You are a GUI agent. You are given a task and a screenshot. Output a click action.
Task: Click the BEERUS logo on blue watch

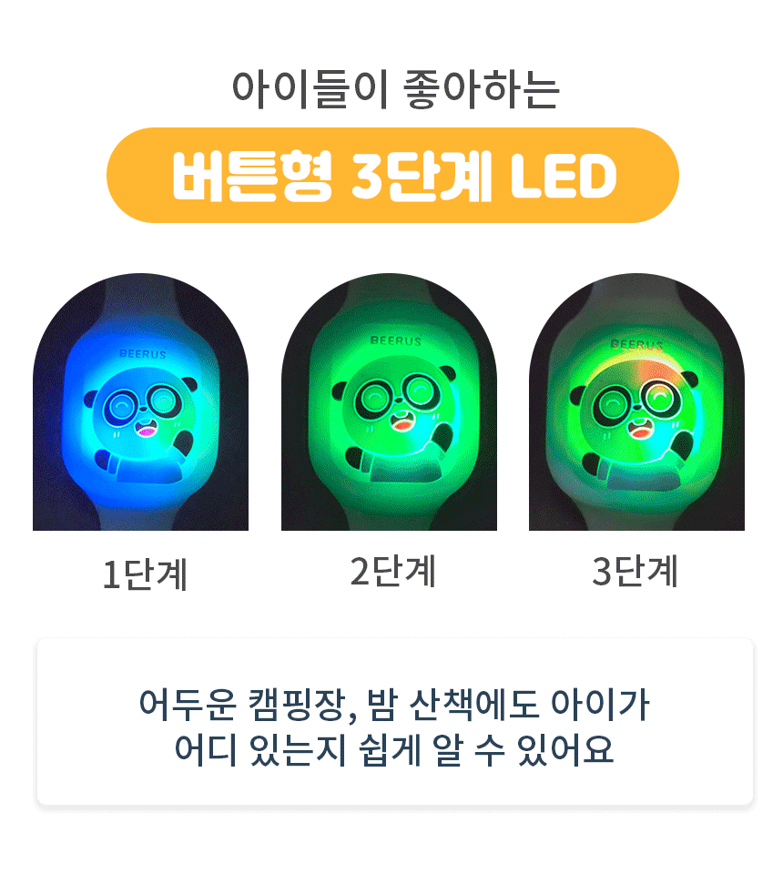pyautogui.click(x=143, y=354)
